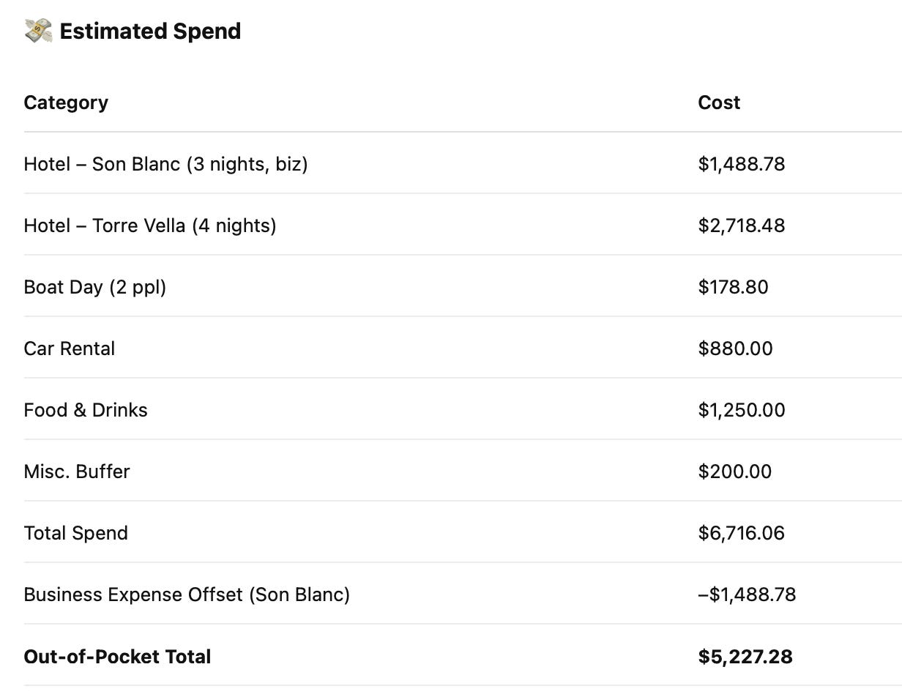902x697 pixels.
Task: Click the Category column header
Action: click(66, 102)
